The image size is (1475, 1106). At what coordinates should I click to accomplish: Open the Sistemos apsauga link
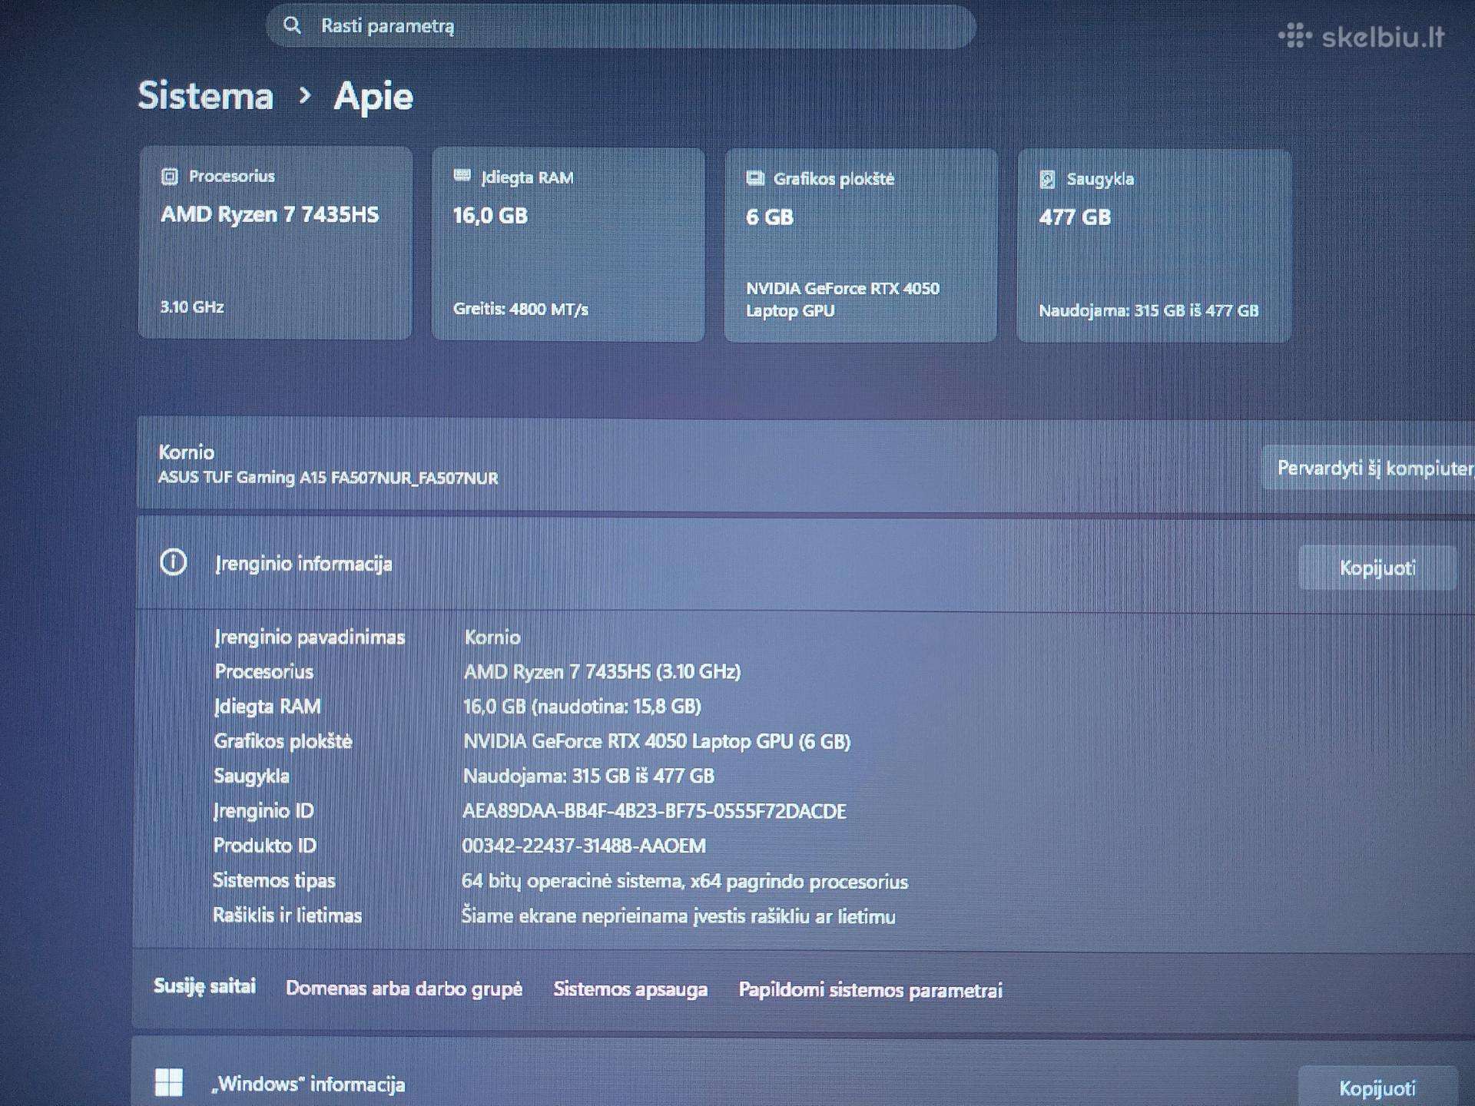click(x=631, y=989)
